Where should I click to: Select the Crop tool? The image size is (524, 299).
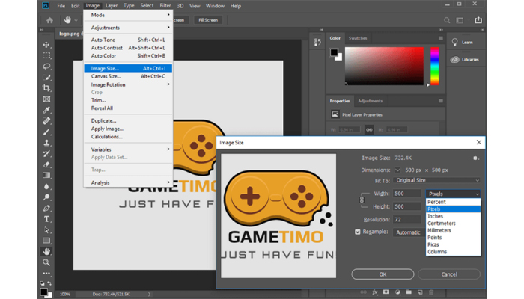pos(46,88)
